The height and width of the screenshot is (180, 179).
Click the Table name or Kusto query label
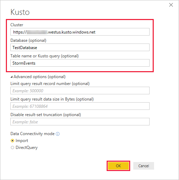click(44, 56)
